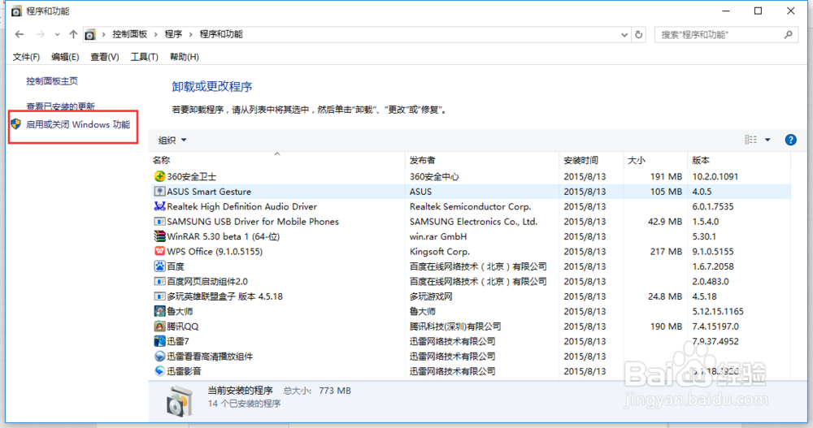Expand the address bar history dropdown
The width and height of the screenshot is (813, 428).
coord(624,35)
